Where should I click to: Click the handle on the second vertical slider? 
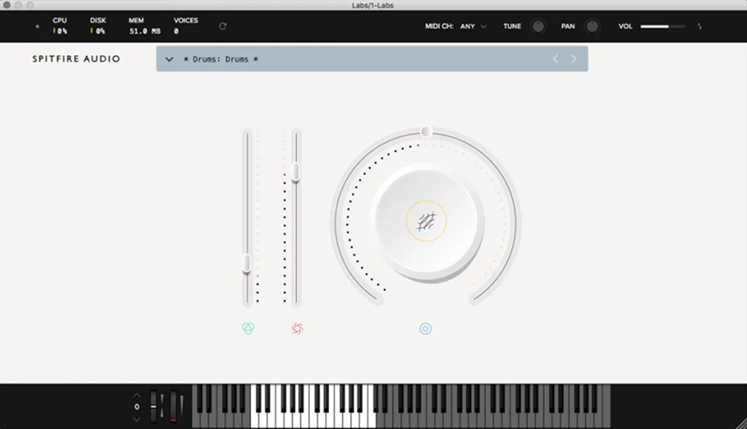295,172
